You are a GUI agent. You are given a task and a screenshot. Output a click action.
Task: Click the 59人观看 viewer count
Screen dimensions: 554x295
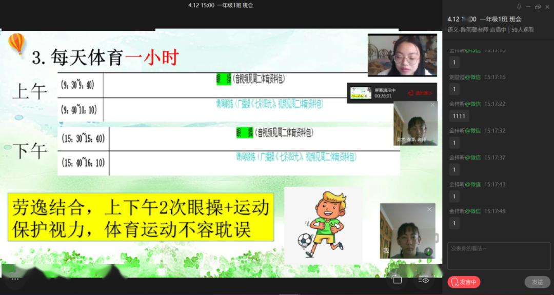coord(523,30)
